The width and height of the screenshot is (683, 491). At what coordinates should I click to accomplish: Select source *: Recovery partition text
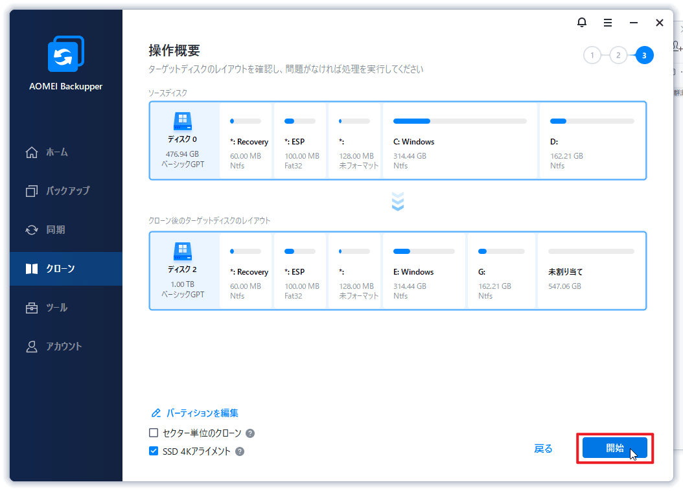click(x=249, y=142)
